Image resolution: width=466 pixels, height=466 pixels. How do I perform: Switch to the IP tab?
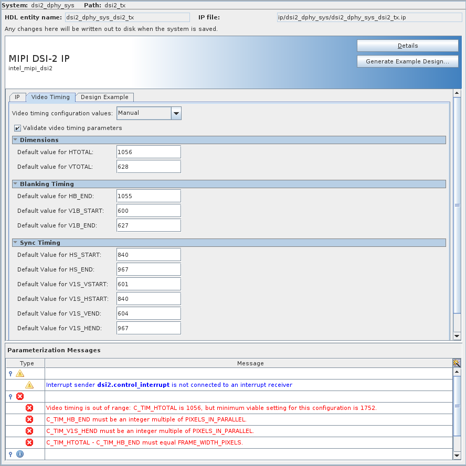click(x=17, y=97)
